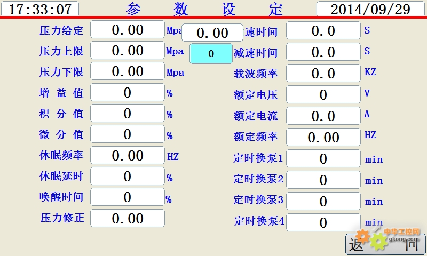Screen dimensions: 427x256
Task: Click the 返回 (return) button
Action: point(383,245)
